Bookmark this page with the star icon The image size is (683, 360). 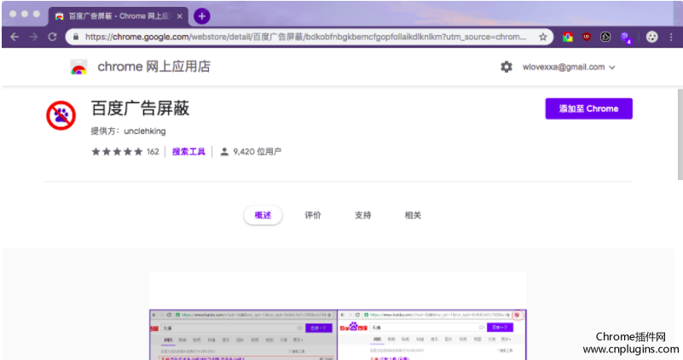(x=543, y=37)
